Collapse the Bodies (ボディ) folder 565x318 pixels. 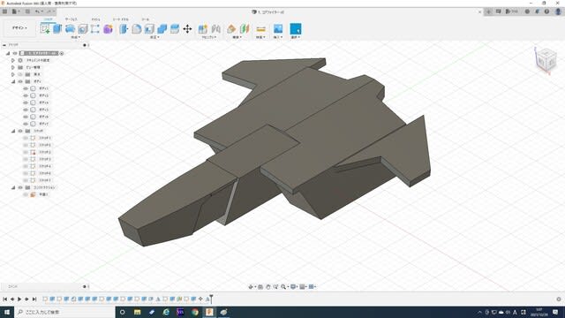pos(13,81)
